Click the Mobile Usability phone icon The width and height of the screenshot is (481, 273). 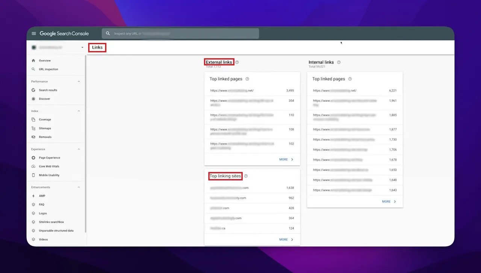pyautogui.click(x=33, y=175)
